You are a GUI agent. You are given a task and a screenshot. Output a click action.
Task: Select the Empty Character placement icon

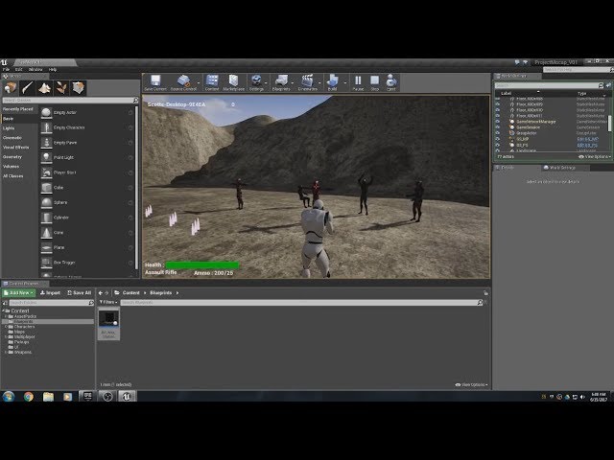[46, 127]
